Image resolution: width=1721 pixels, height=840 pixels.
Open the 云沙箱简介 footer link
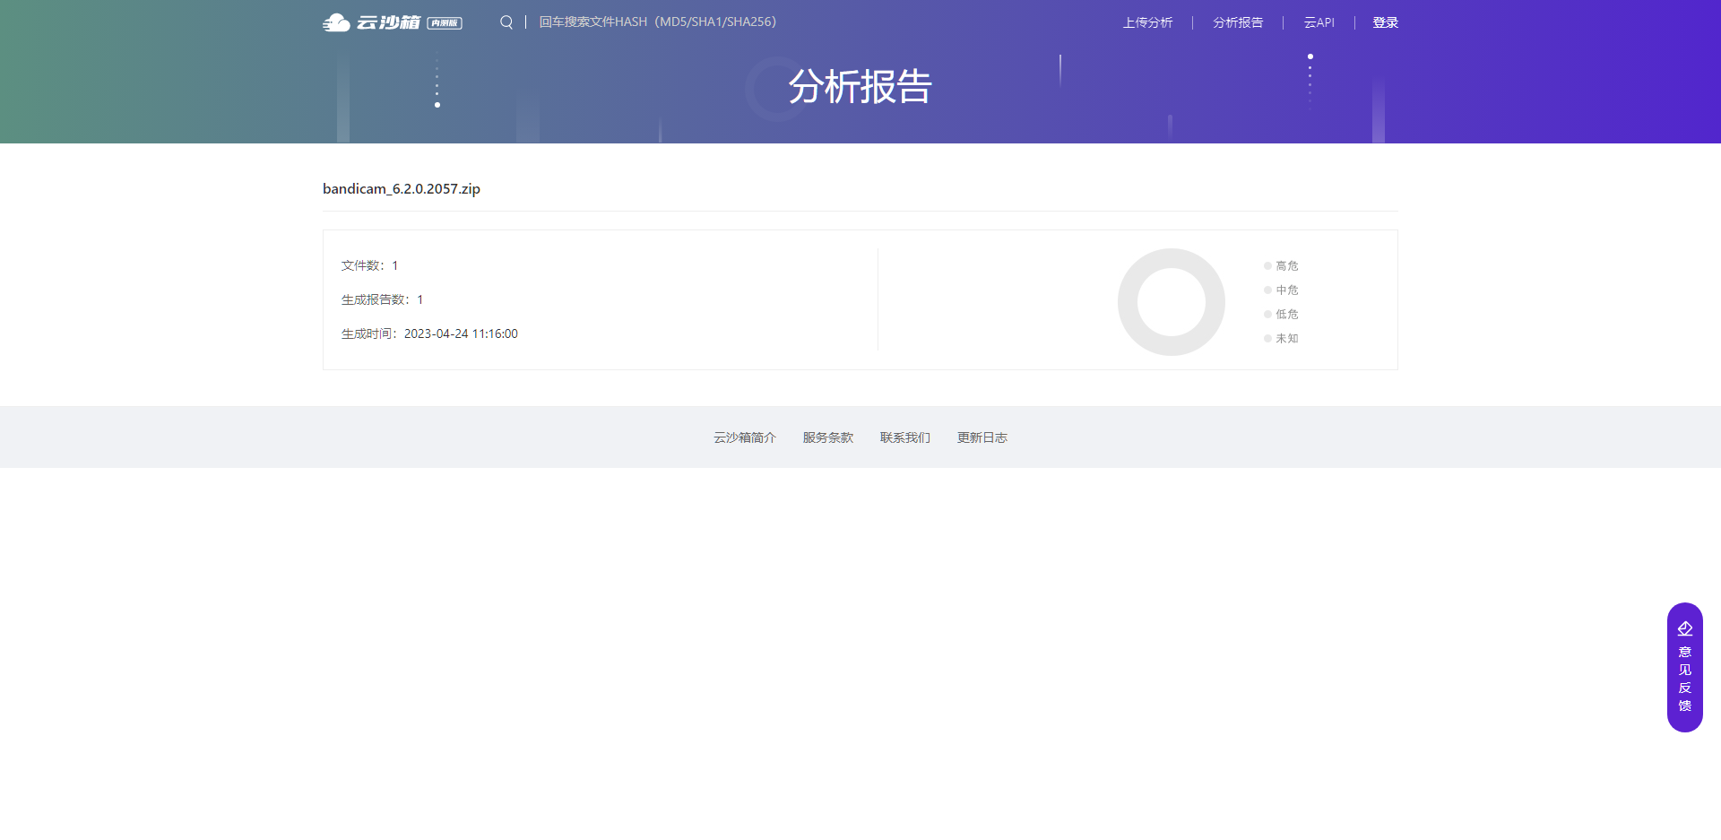point(745,437)
